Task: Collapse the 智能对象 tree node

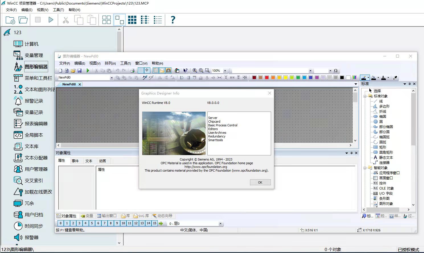Action: click(365, 168)
